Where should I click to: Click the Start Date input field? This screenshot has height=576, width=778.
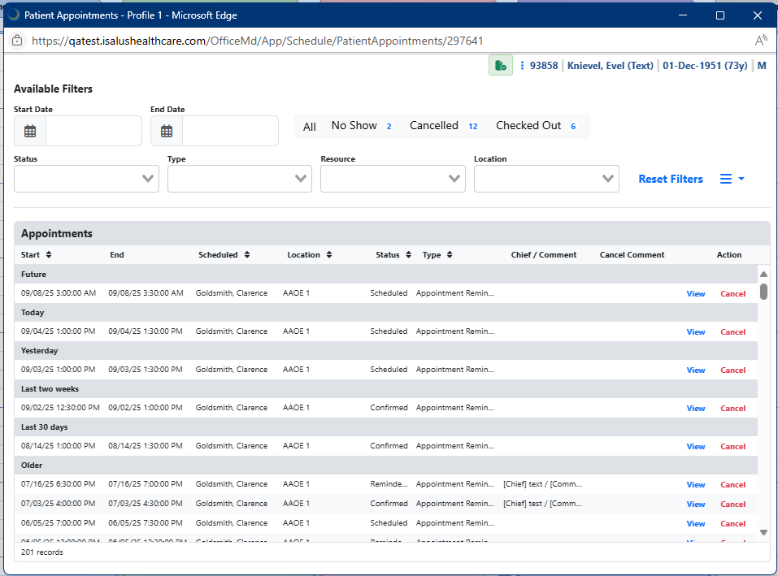[93, 131]
